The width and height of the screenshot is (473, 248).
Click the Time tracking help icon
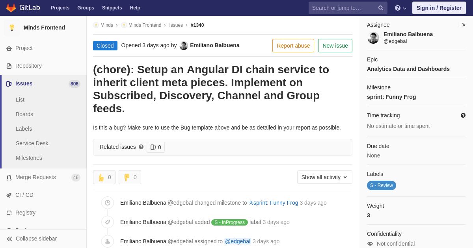tap(463, 115)
